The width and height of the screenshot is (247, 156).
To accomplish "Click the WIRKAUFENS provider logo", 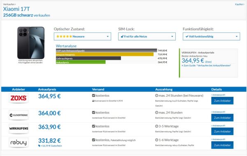I will click(x=19, y=128).
